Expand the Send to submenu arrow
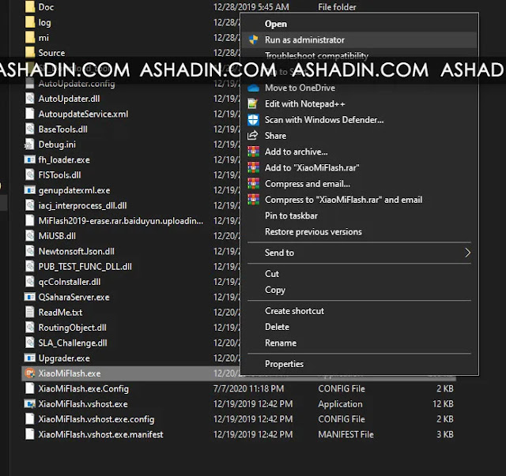This screenshot has width=506, height=476. [467, 253]
